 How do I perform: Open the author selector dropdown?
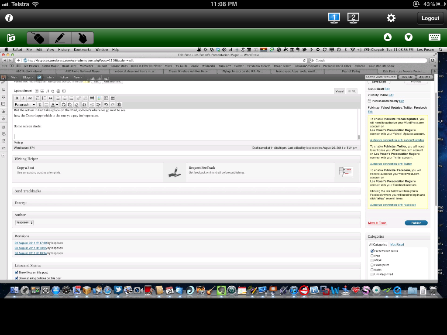pyautogui.click(x=24, y=222)
